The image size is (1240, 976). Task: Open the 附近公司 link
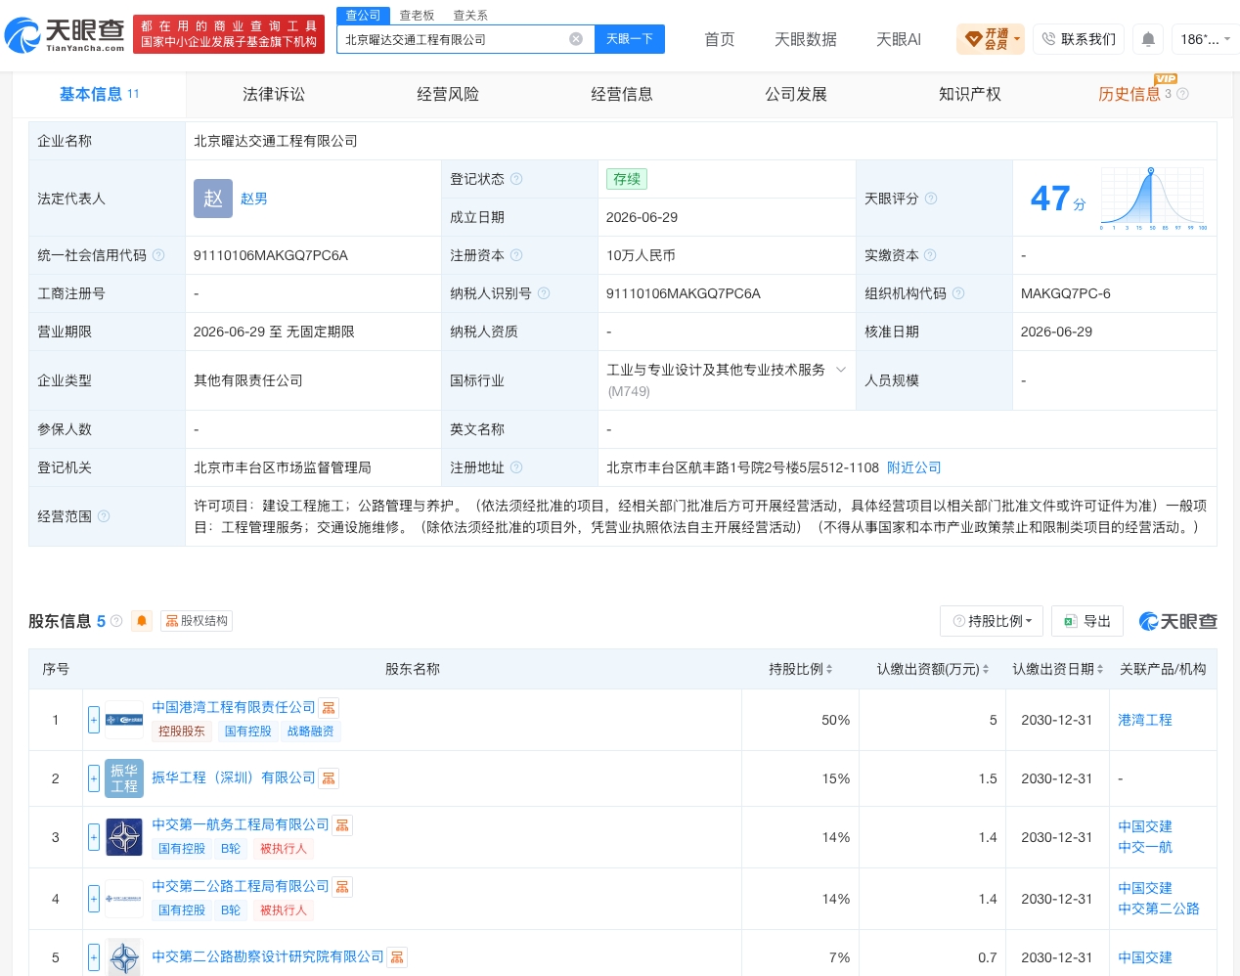point(913,467)
